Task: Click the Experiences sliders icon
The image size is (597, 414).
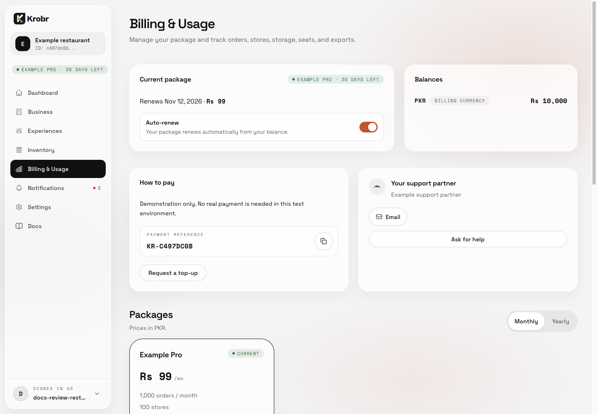Action: tap(19, 131)
